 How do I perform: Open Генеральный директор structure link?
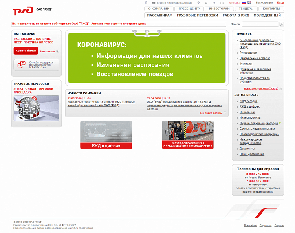[260, 44]
